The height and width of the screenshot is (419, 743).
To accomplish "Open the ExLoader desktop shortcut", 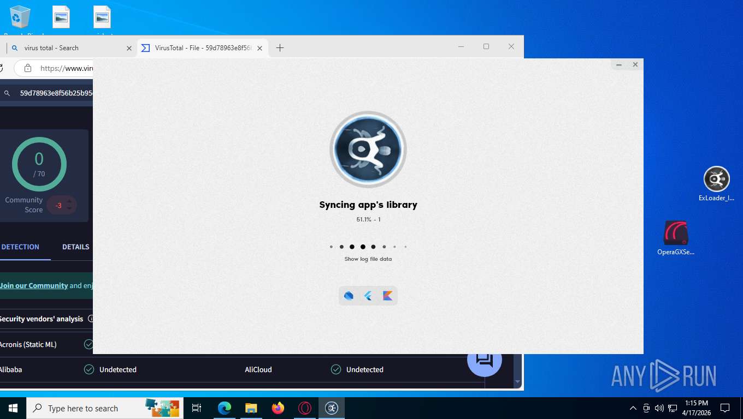I will click(716, 184).
